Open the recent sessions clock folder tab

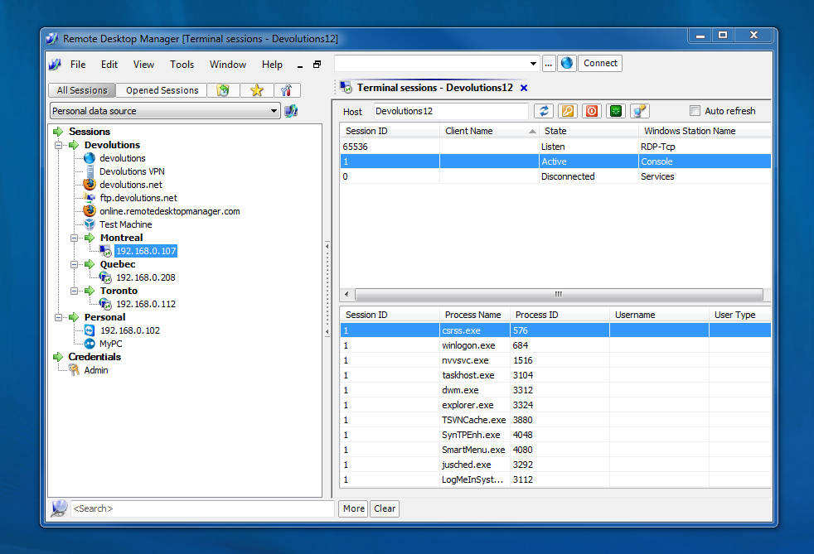point(223,90)
